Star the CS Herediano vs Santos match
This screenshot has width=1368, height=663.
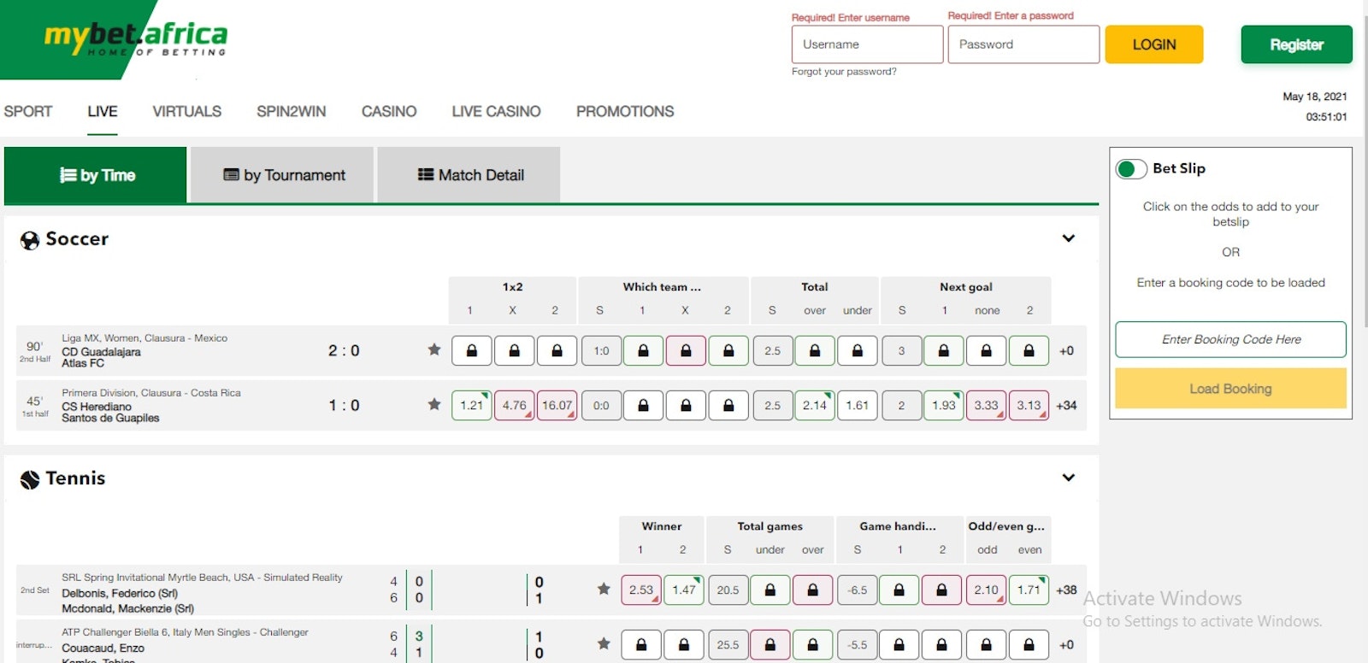pos(434,404)
